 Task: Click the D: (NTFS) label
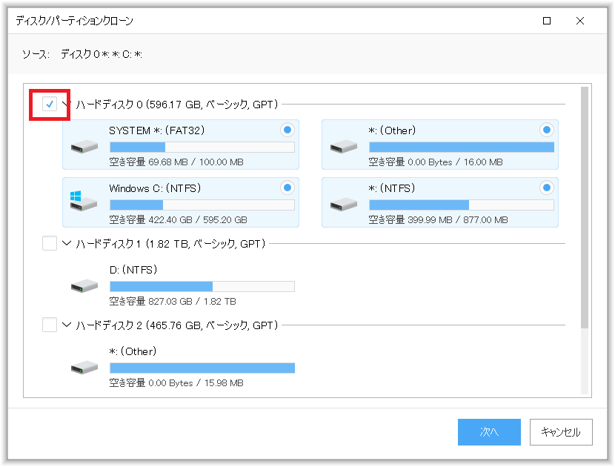[x=133, y=270]
